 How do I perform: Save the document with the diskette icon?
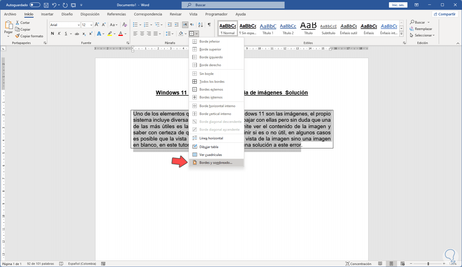coord(46,5)
